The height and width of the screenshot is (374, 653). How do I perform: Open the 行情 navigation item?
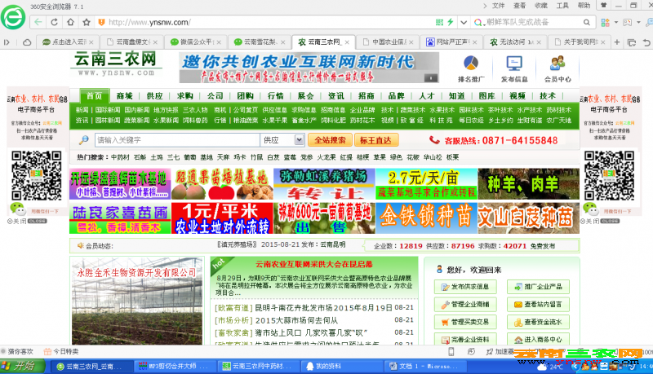276,96
